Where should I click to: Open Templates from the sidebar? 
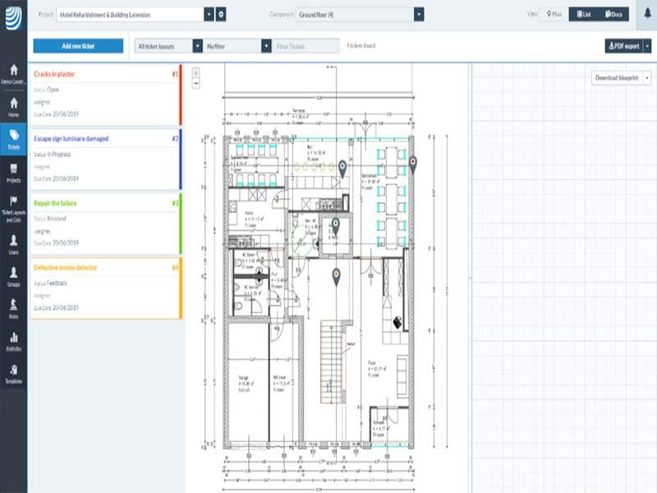13,374
